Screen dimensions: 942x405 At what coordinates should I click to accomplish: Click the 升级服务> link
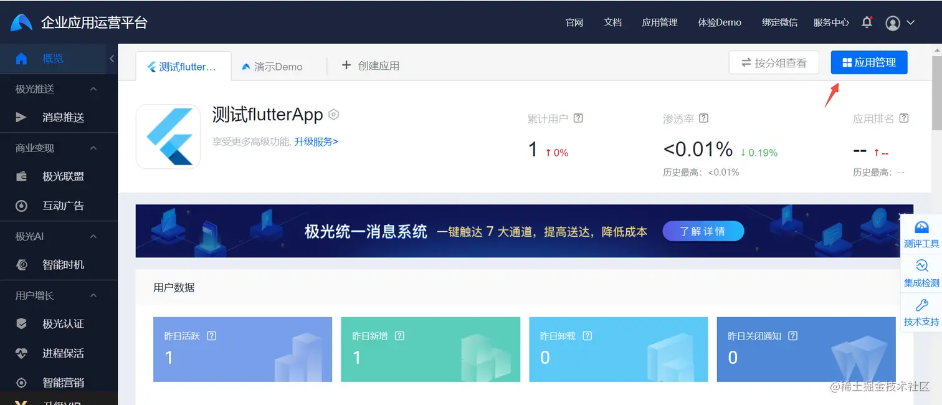(316, 141)
